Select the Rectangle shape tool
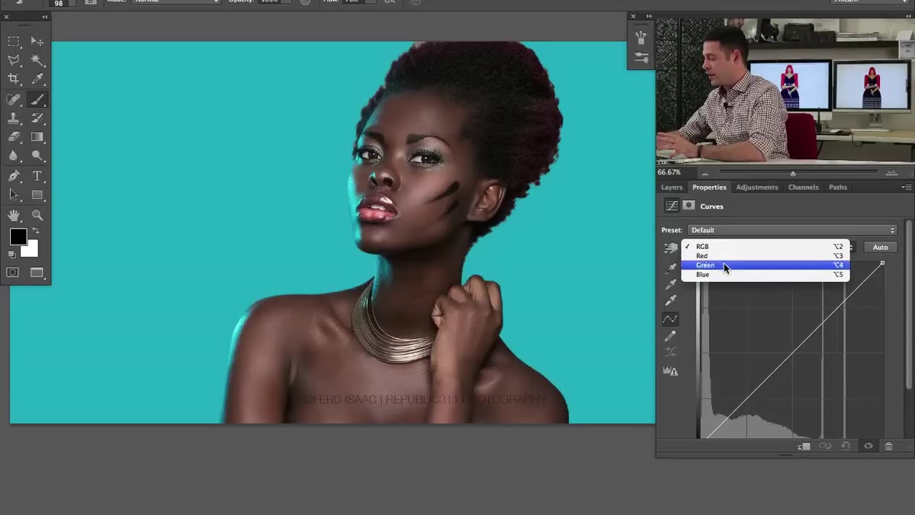Screen dimensions: 915x515 pos(37,195)
